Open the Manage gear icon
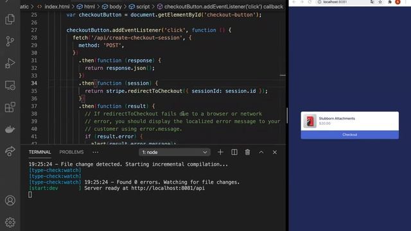Viewport: 411px width, 231px height. tap(10, 223)
